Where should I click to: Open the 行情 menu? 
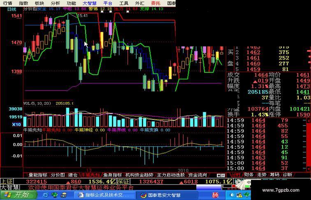7,3
